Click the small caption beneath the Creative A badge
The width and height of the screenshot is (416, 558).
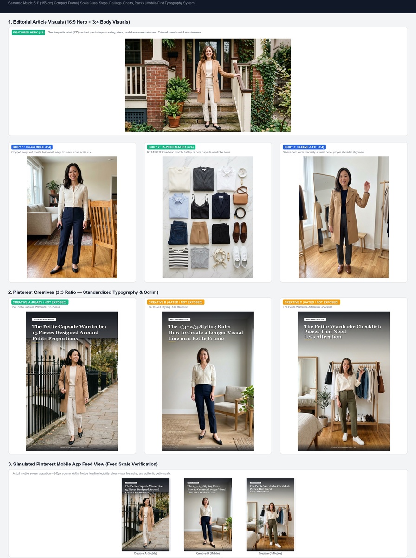tap(36, 307)
